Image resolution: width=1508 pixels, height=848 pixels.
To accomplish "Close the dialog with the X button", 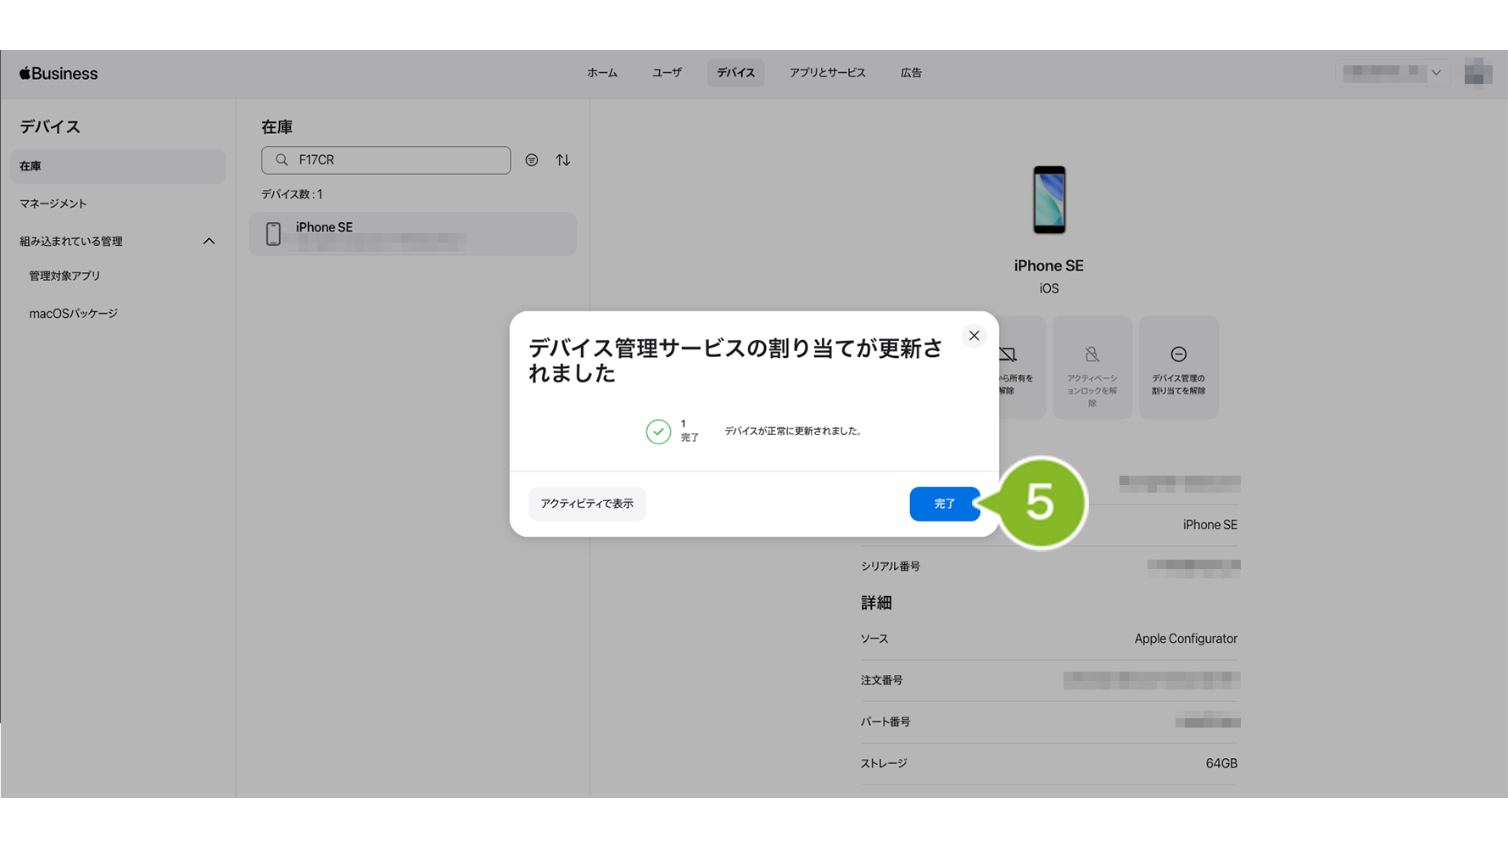I will 974,336.
